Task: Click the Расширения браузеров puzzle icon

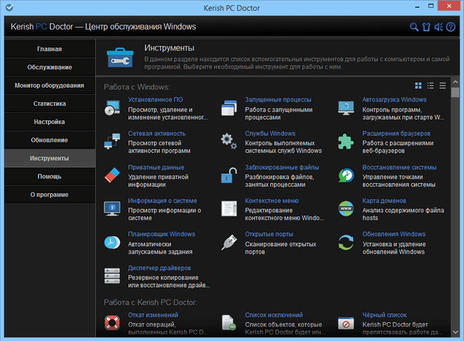Action: [347, 142]
